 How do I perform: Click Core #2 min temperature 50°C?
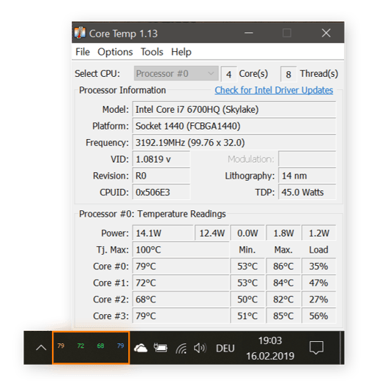[x=247, y=299]
